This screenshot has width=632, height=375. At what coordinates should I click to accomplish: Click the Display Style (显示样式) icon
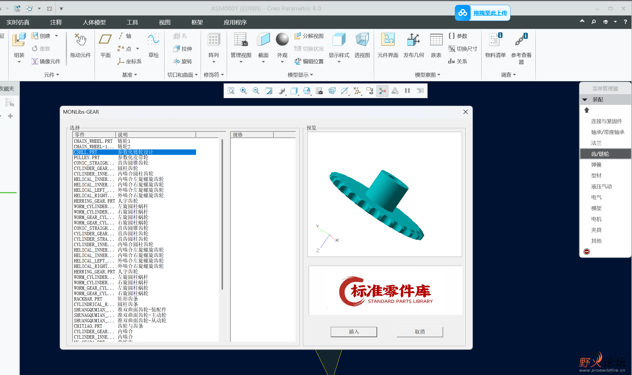[339, 40]
